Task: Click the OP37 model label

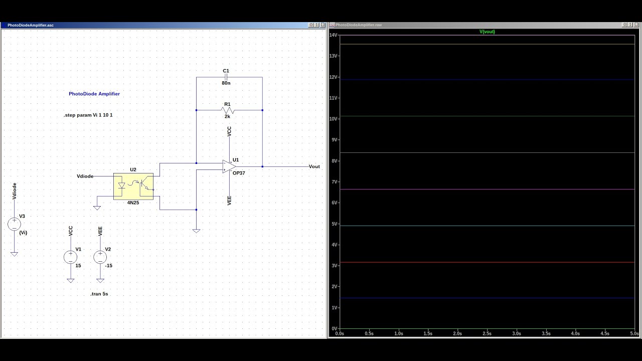Action: 239,173
